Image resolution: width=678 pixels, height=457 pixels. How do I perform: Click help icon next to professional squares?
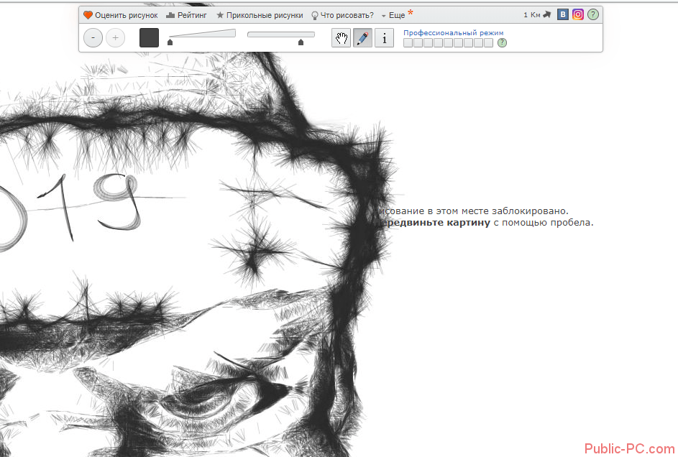[x=502, y=43]
